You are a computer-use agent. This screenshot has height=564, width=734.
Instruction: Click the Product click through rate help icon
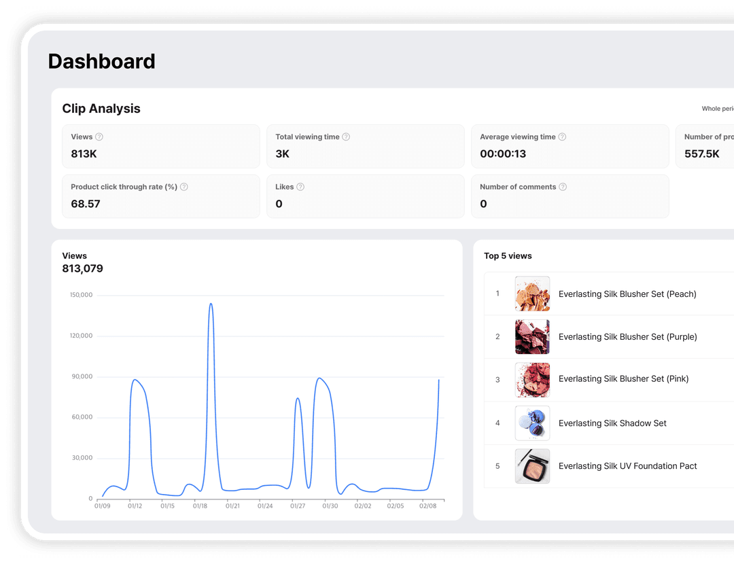click(x=183, y=186)
